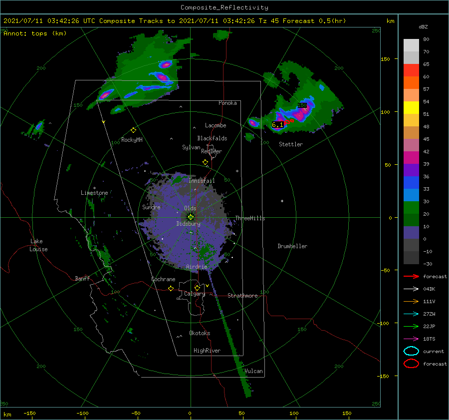The image size is (449, 420).
Task: Click the cyan 27ZW track arrow
Action: [411, 314]
